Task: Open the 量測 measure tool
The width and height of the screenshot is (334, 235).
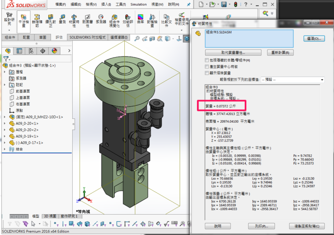Action: (62, 19)
